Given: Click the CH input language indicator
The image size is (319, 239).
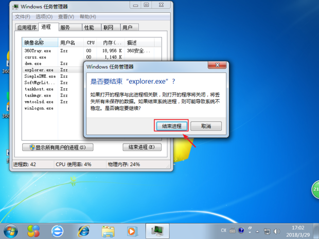Looking at the screenshot, I should (223, 230).
